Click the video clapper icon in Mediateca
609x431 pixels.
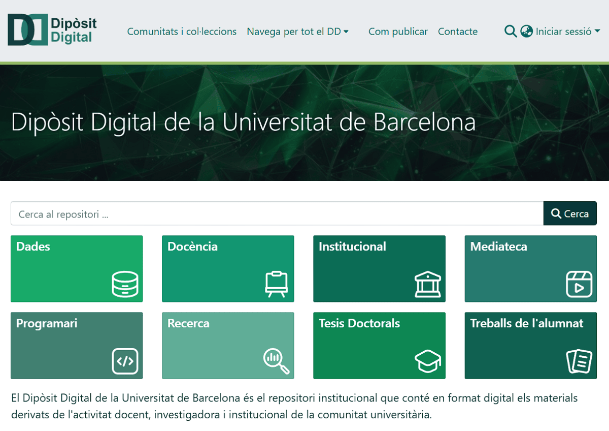point(579,284)
